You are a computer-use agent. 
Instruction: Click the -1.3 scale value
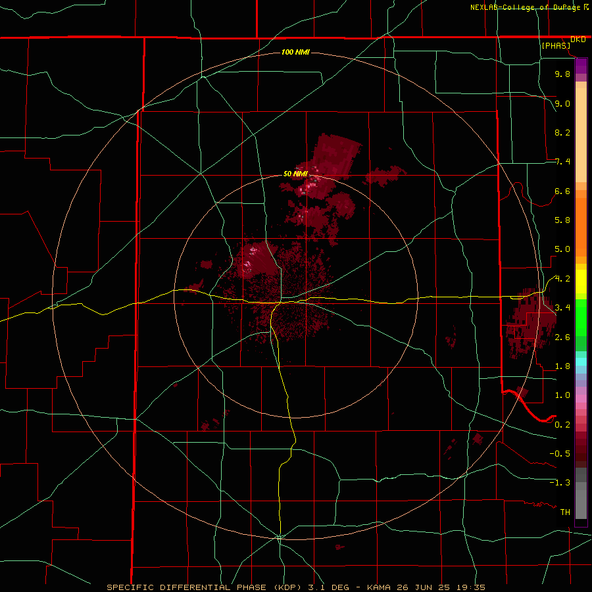pyautogui.click(x=560, y=483)
